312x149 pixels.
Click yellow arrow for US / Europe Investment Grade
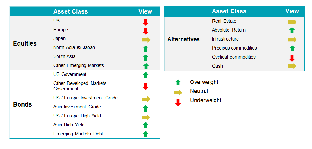(146, 99)
